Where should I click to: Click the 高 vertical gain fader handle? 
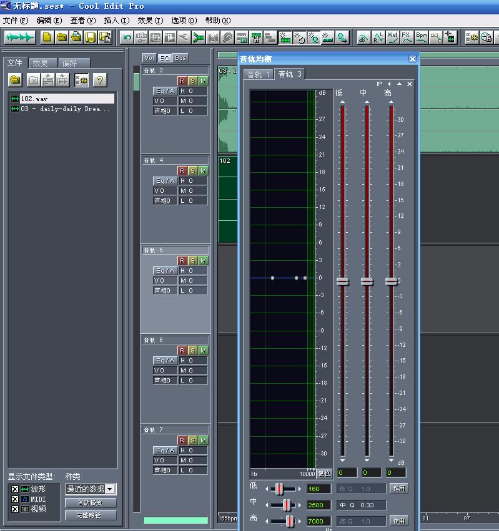391,281
